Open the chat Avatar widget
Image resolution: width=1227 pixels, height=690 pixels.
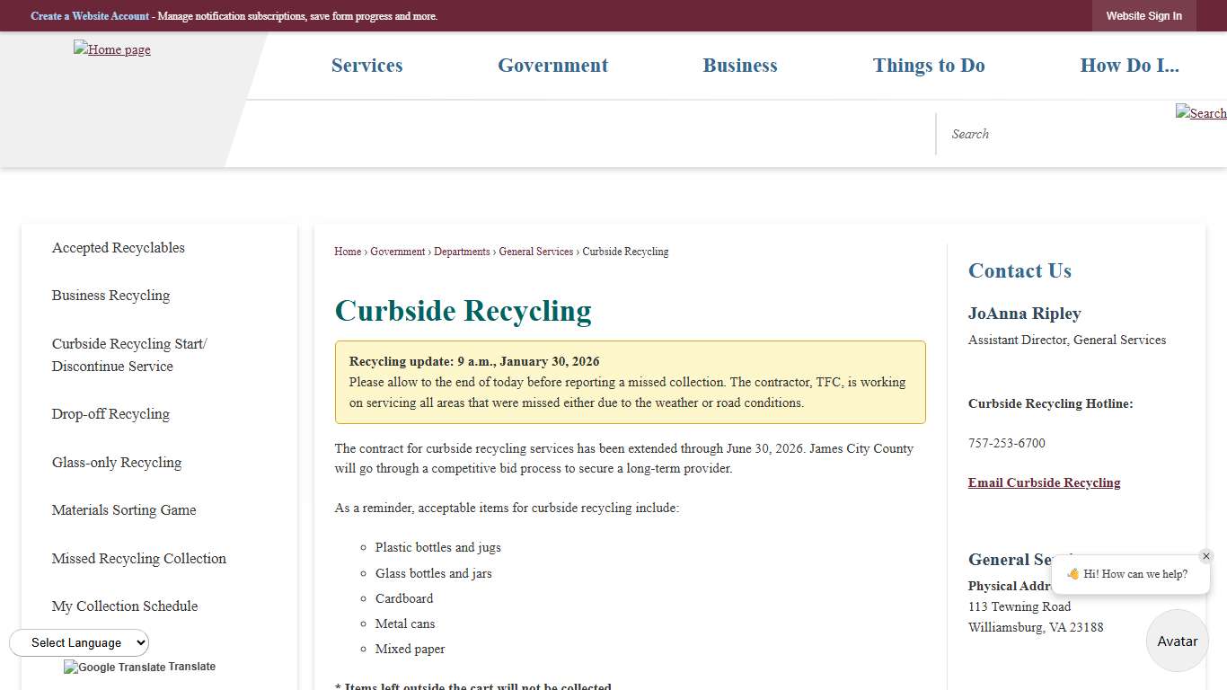coord(1177,641)
